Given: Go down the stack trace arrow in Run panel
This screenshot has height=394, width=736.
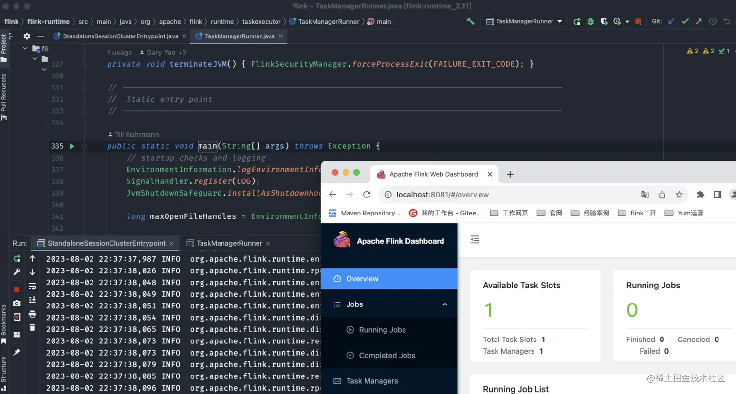Looking at the screenshot, I should [32, 272].
